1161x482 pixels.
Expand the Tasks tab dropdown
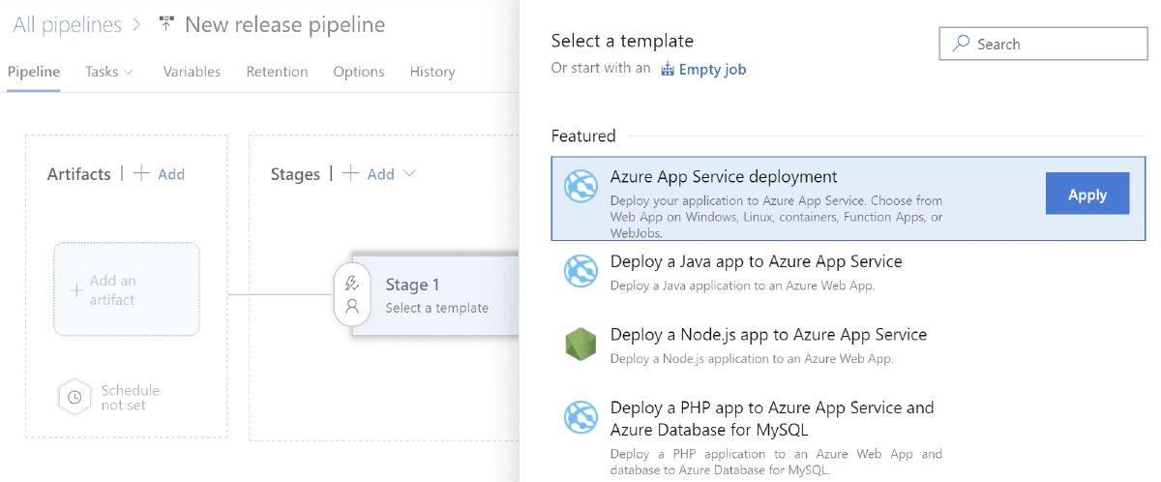tap(109, 72)
